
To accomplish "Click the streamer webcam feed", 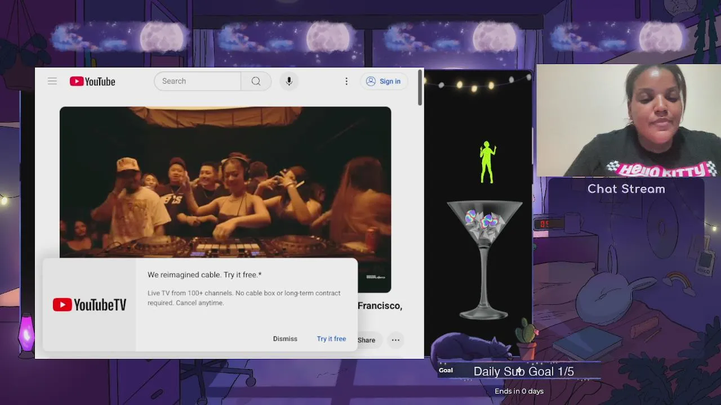I will [629, 120].
